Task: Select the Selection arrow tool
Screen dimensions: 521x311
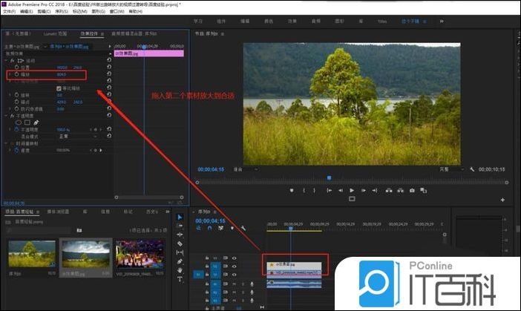Action: [180, 217]
